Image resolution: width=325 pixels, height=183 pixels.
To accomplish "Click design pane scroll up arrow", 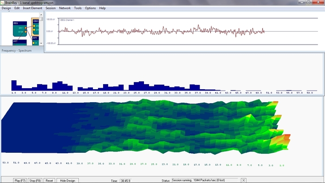I will click(41, 15).
